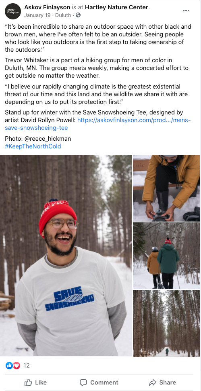Image resolution: width=201 pixels, height=391 pixels.
Task: View the 12 reactions count
Action: click(x=26, y=366)
